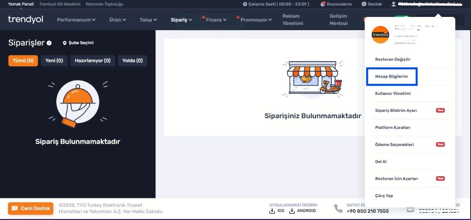471x220 pixels.
Task: Click the Yeni badge beside Restoran İzin Ayarları
Action: tap(440, 179)
